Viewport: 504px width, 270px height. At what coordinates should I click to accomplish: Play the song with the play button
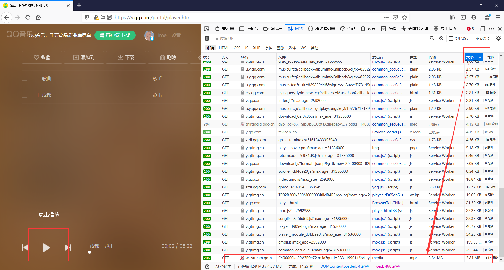[x=46, y=247]
